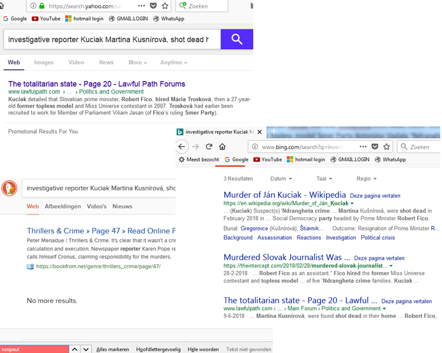The height and width of the screenshot is (353, 442).
Task: Open bookfrom.net URL under DuckDuckGo result
Action: pos(98,266)
